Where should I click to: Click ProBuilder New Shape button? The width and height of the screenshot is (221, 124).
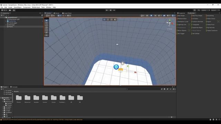[181, 15]
